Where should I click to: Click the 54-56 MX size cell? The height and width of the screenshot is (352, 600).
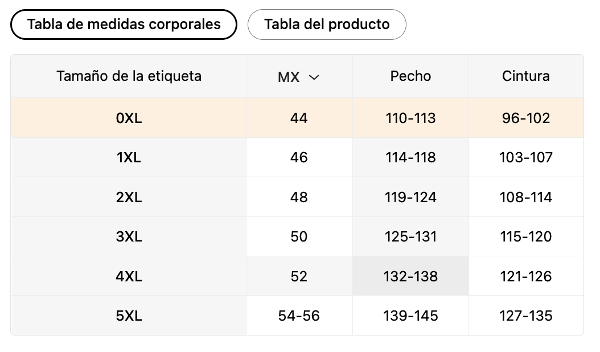click(x=299, y=316)
